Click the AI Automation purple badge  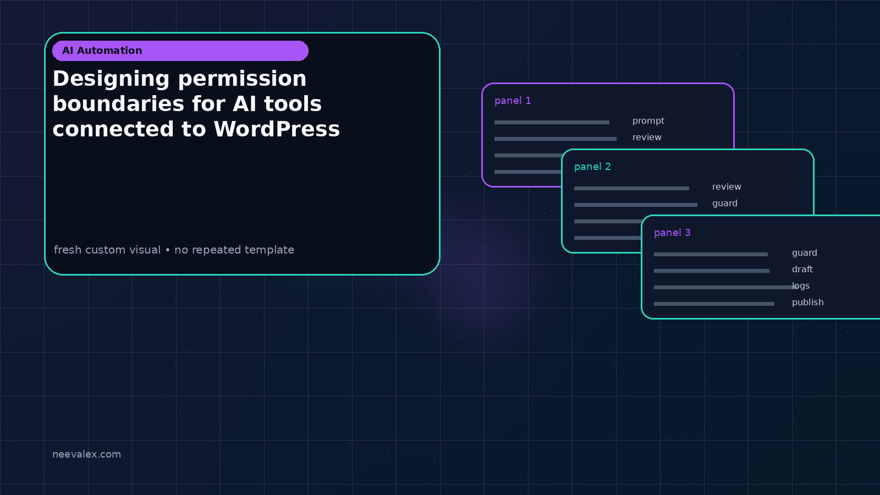point(180,51)
